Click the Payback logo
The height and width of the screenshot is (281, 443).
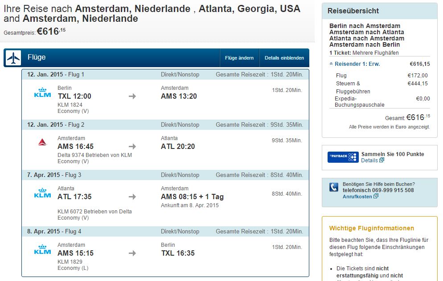(343, 157)
